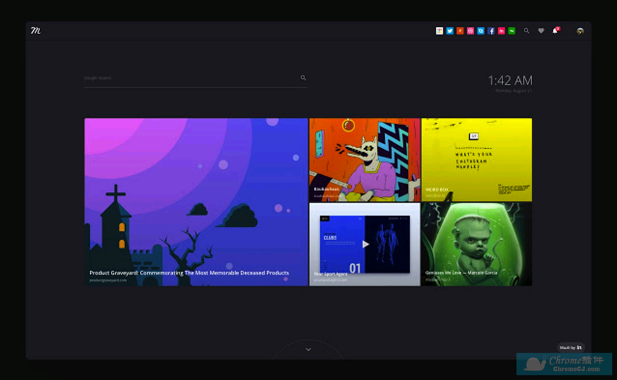The height and width of the screenshot is (380, 617).
Task: Open the Product Graveyard article thumbnail
Action: [196, 202]
